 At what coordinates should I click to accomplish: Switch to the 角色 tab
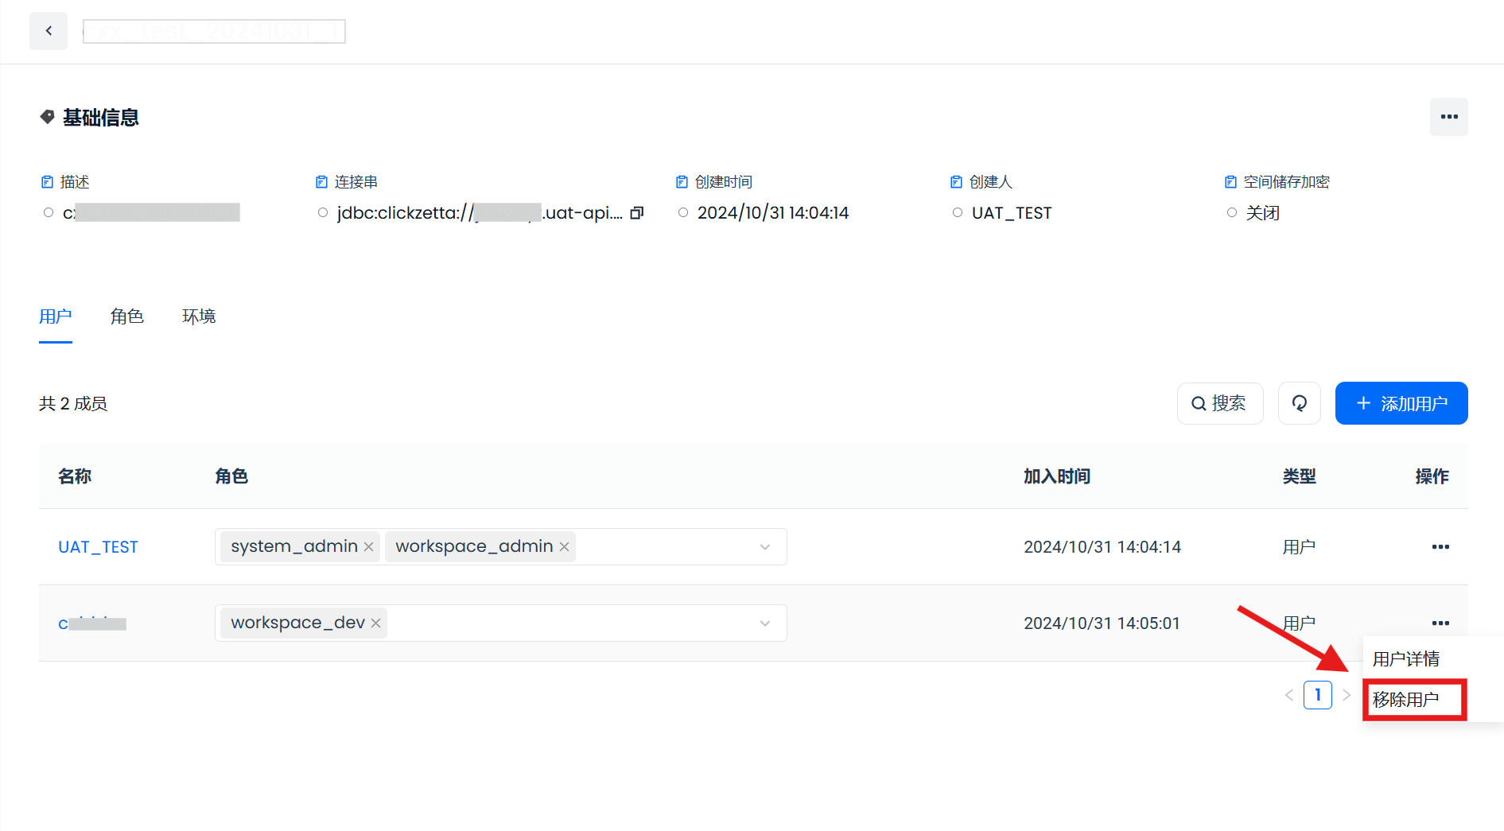tap(126, 316)
